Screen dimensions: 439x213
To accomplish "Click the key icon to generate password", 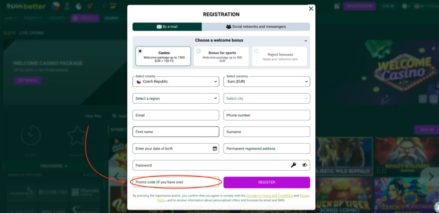I will click(294, 165).
